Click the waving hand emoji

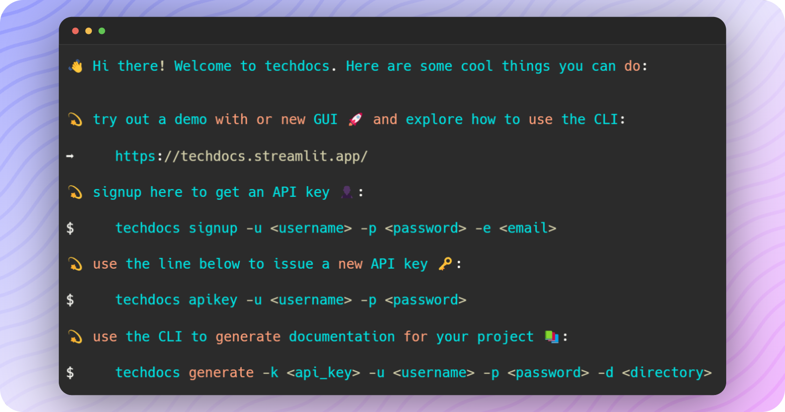point(76,66)
